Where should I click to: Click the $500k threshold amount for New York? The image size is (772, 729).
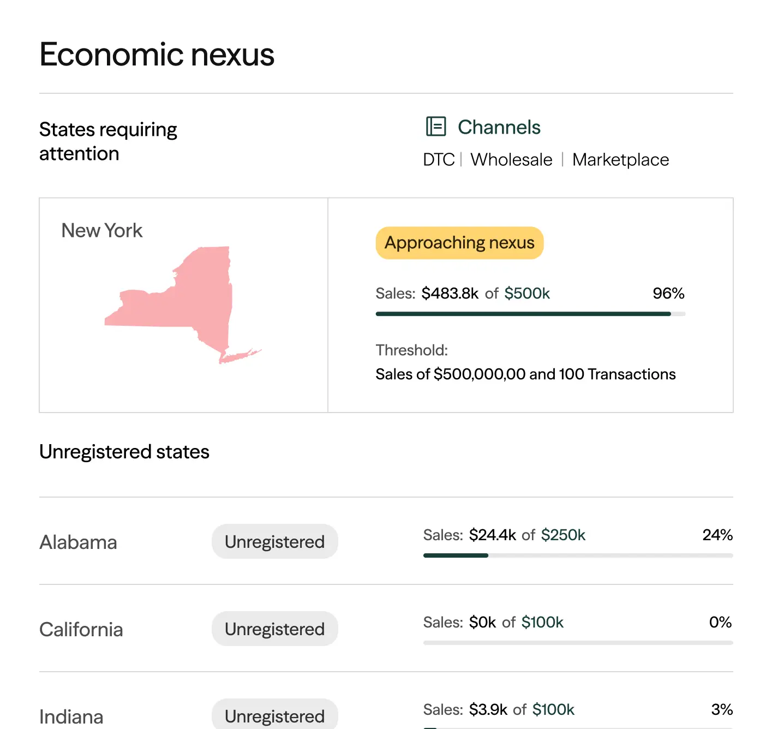click(526, 294)
